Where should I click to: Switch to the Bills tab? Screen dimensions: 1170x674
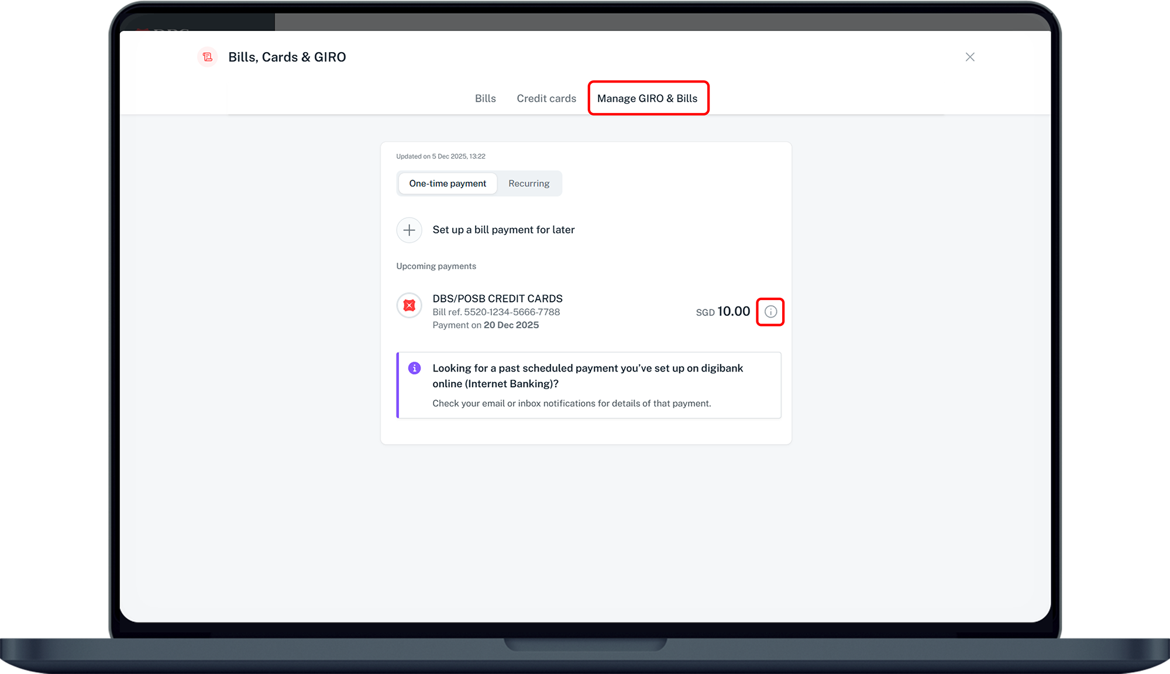point(485,98)
